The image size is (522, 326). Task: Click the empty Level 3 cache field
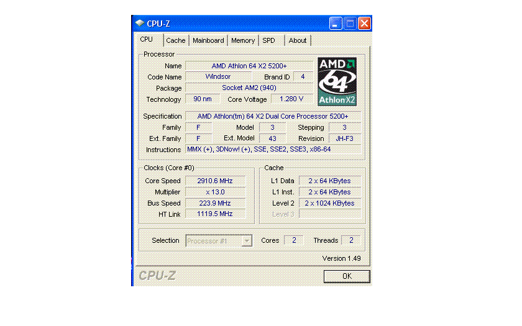329,214
